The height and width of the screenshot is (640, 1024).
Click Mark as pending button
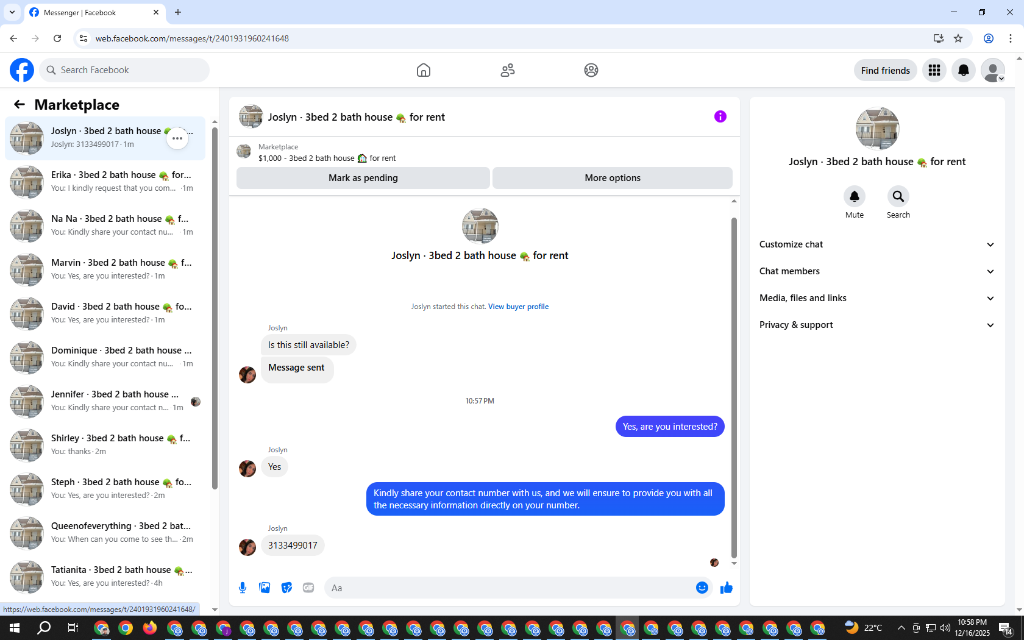pos(363,178)
